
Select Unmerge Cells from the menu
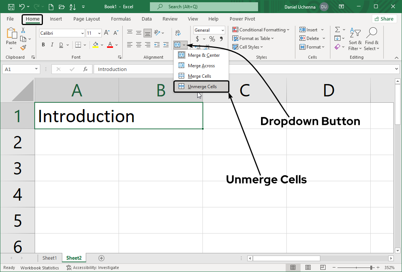point(202,87)
